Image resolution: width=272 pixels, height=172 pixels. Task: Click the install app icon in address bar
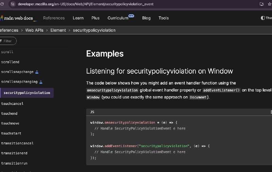(261, 4)
